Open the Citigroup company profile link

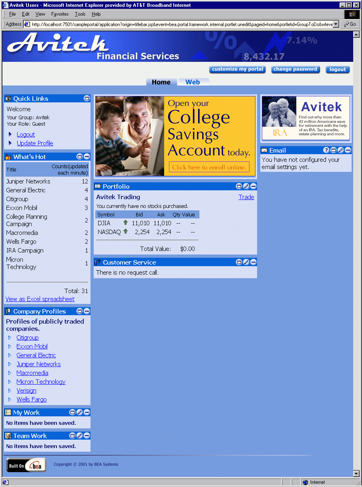tap(28, 338)
